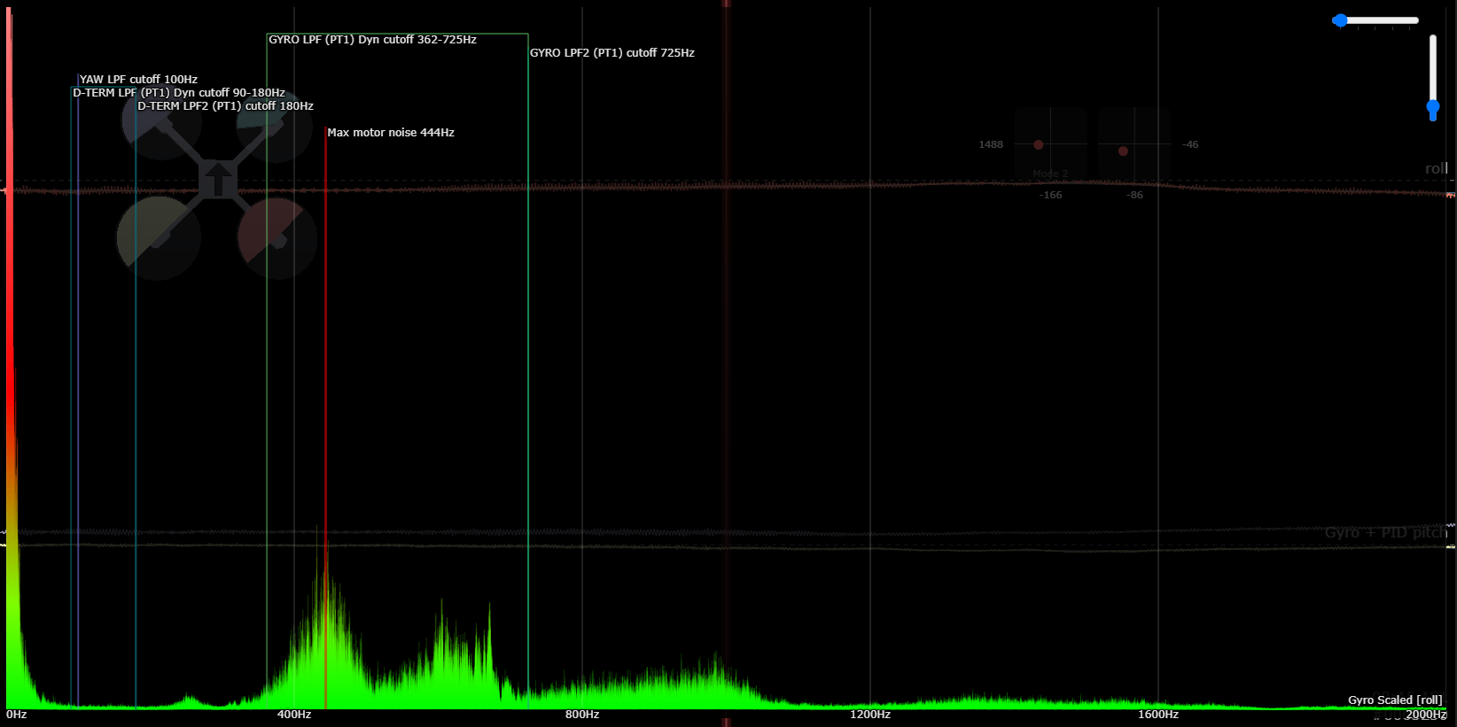Click the top-right teal motor circle
1457x727 pixels.
click(274, 124)
